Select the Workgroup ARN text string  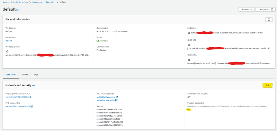48,55
